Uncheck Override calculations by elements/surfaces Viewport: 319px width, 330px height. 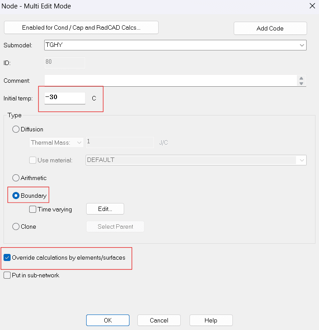click(7, 257)
